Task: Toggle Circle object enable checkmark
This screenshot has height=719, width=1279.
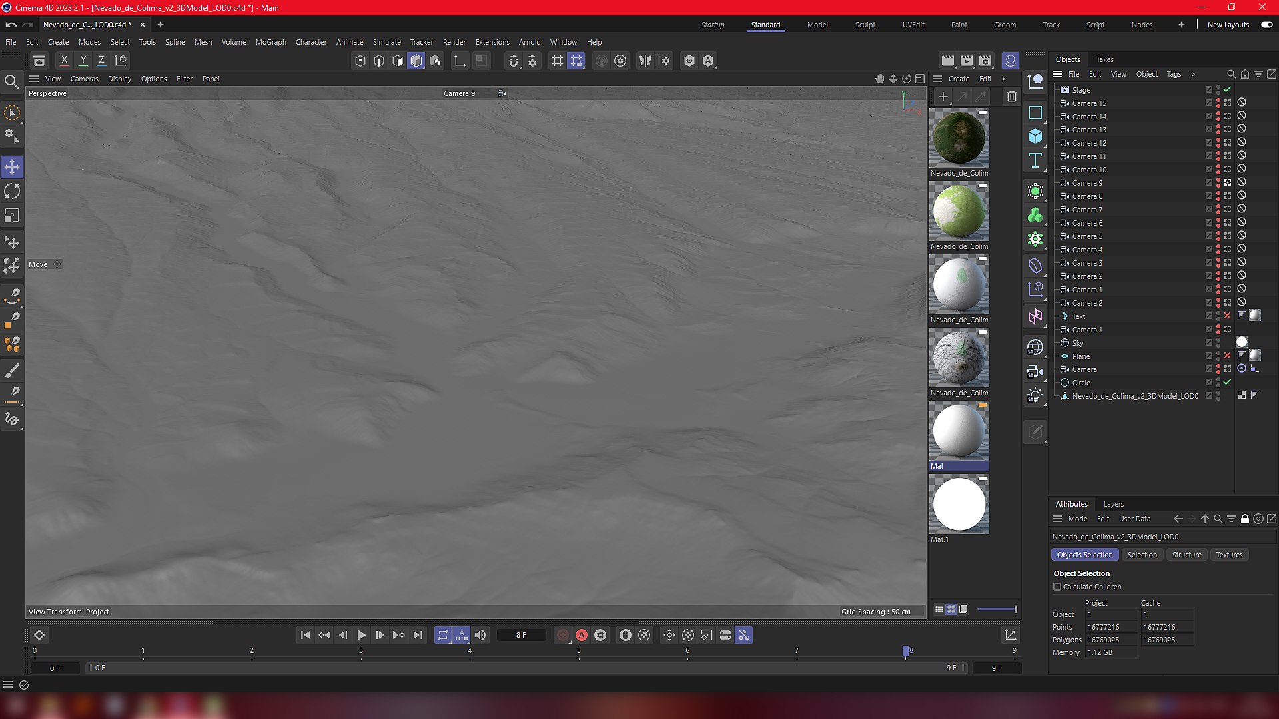Action: pyautogui.click(x=1228, y=383)
